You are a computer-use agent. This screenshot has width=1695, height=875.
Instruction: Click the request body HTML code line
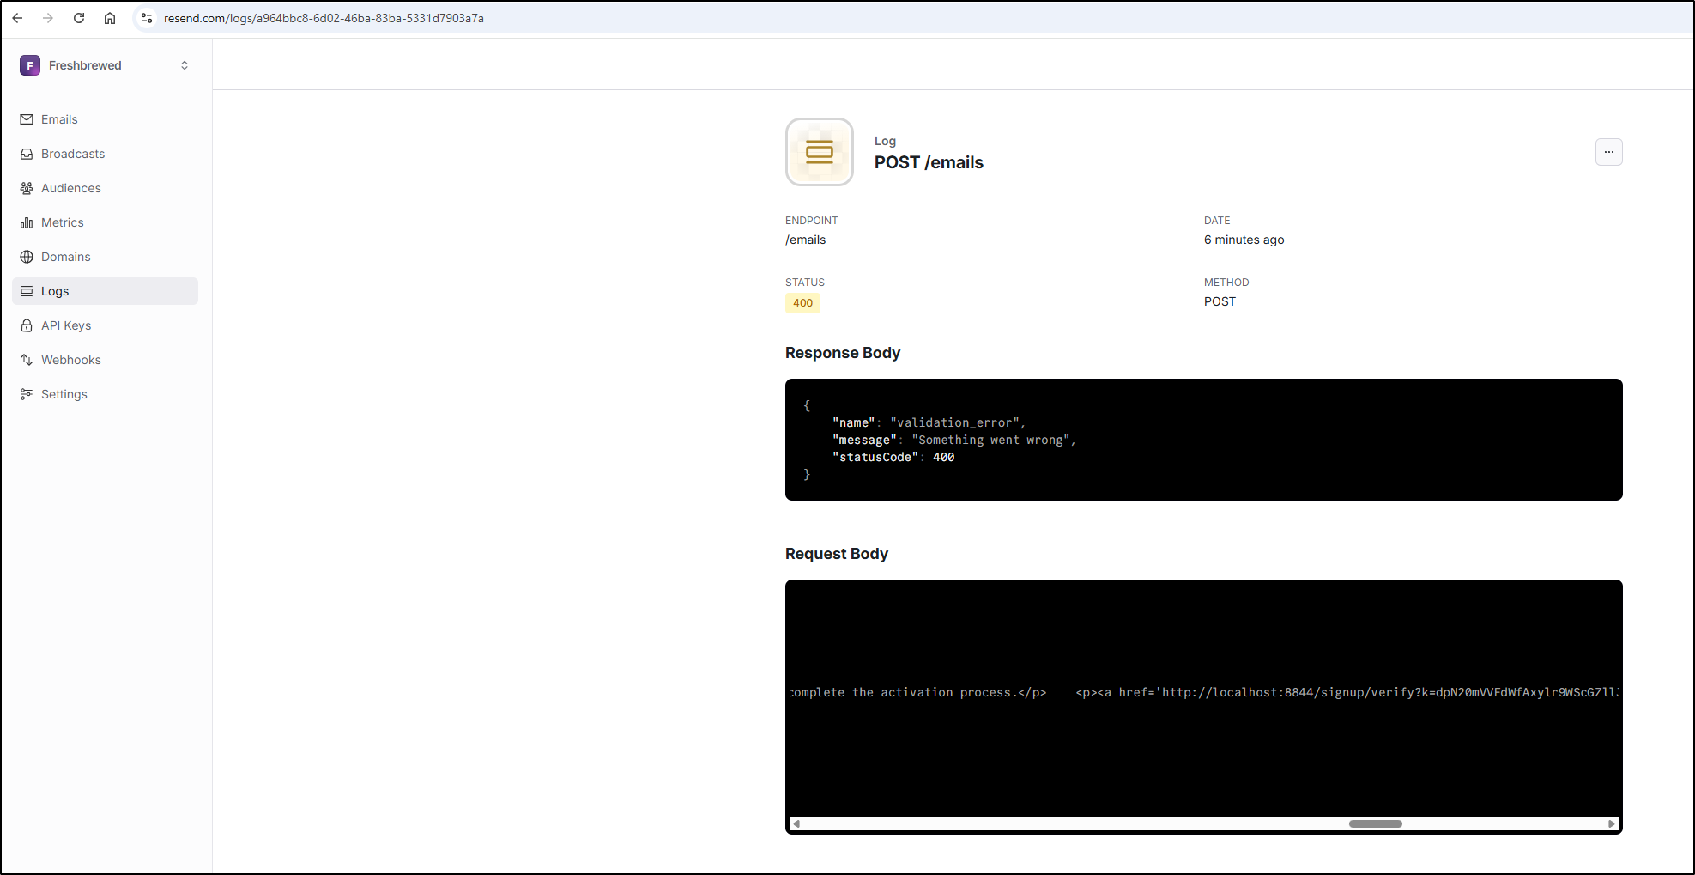click(x=1203, y=692)
